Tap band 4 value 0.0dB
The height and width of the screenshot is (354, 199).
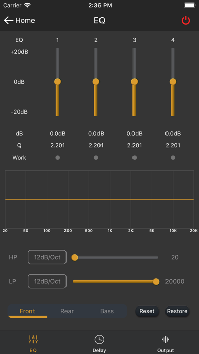pyautogui.click(x=173, y=134)
